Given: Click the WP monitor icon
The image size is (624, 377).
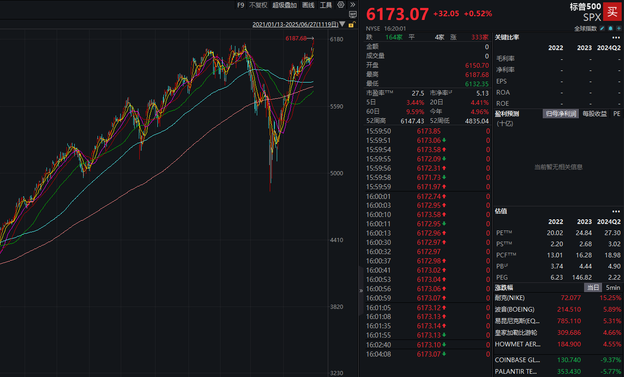Looking at the screenshot, I should (x=352, y=15).
